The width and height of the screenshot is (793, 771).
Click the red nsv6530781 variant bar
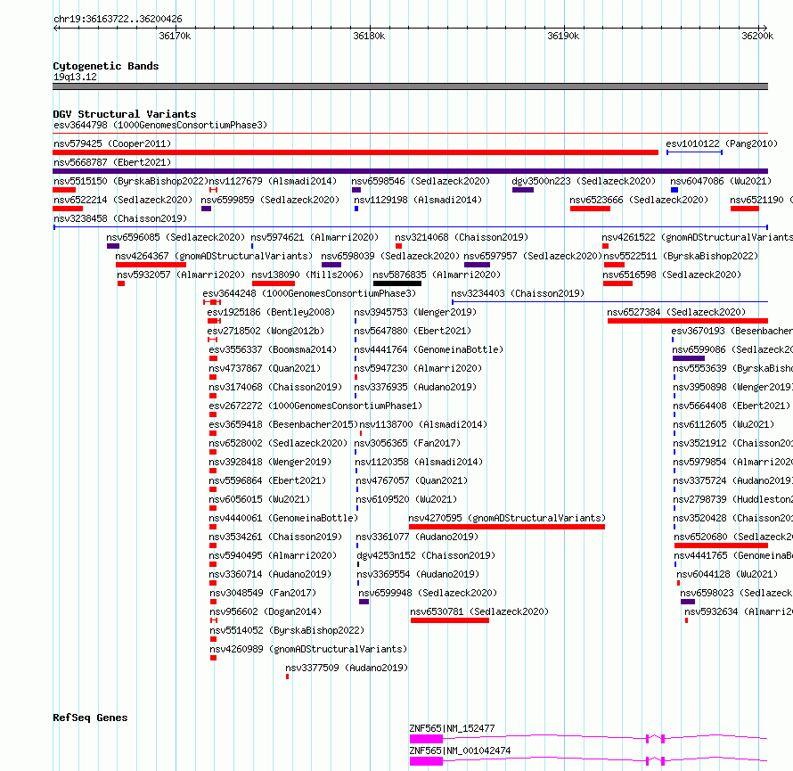[450, 620]
